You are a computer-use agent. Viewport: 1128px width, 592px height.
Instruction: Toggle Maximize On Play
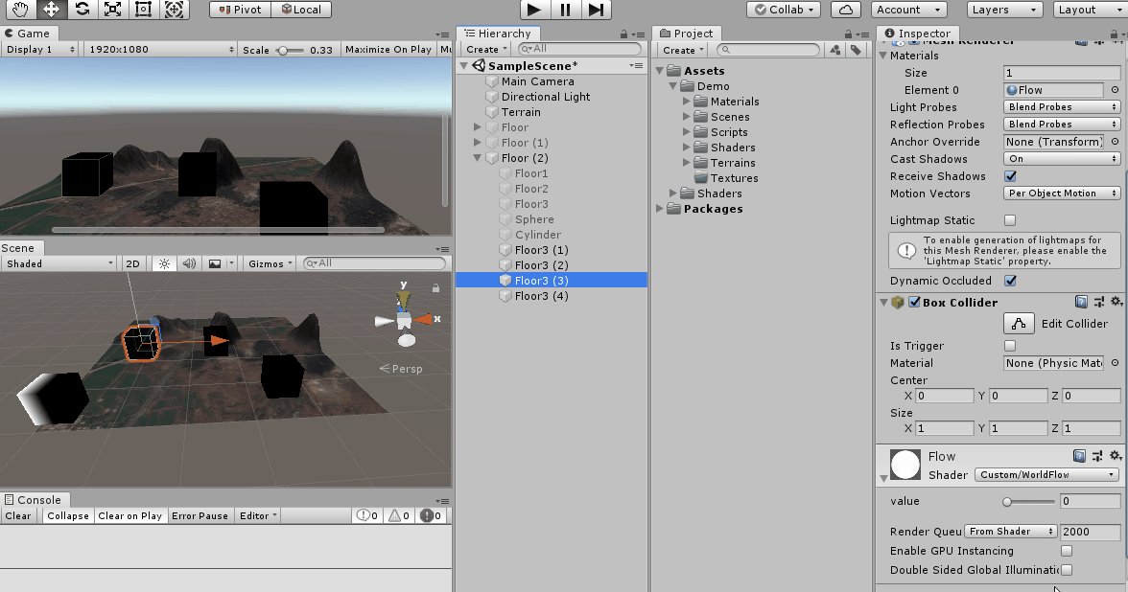[388, 50]
